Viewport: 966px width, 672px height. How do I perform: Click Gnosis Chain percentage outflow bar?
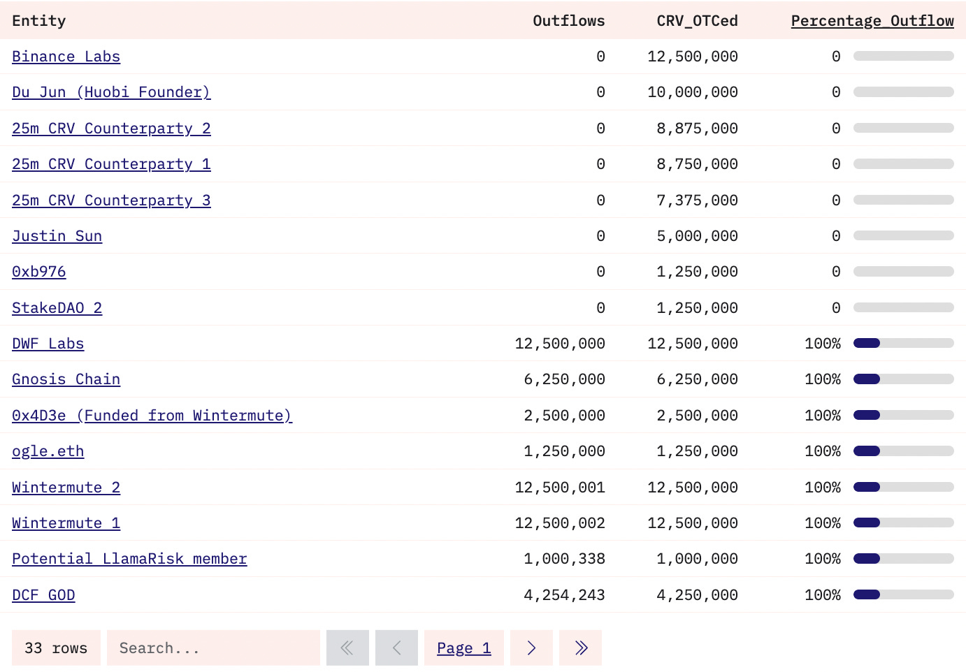point(904,379)
